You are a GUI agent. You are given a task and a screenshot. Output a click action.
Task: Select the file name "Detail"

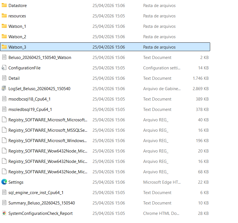(x=14, y=78)
